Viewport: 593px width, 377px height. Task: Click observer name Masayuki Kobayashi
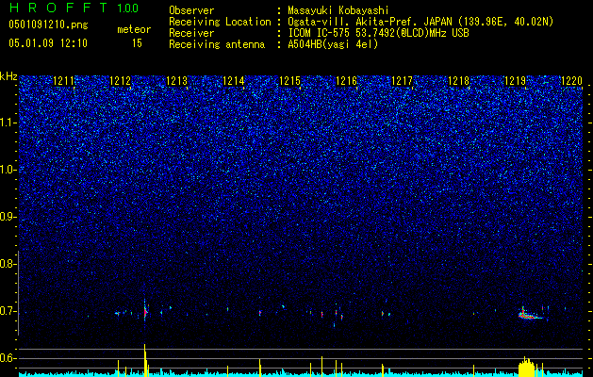338,10
